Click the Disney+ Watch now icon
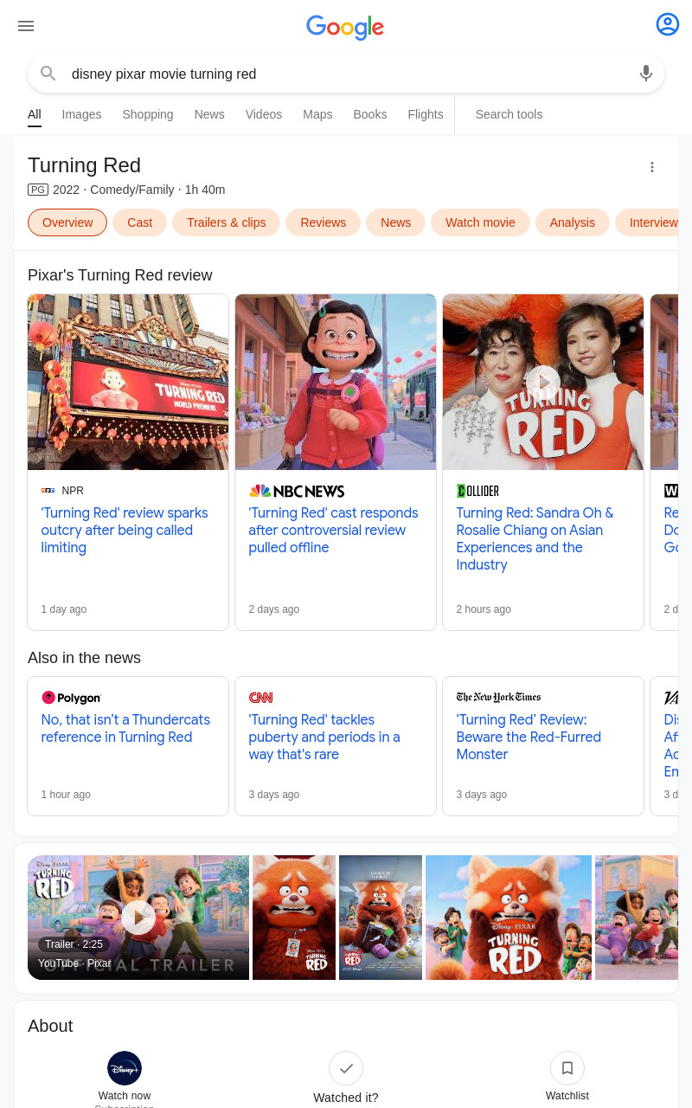The image size is (692, 1108). pyautogui.click(x=125, y=1068)
